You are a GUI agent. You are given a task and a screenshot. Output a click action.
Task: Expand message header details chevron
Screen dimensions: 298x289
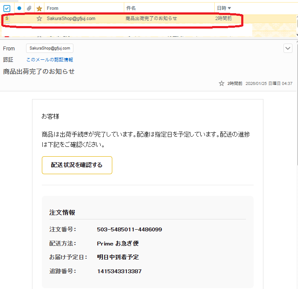tap(288, 48)
